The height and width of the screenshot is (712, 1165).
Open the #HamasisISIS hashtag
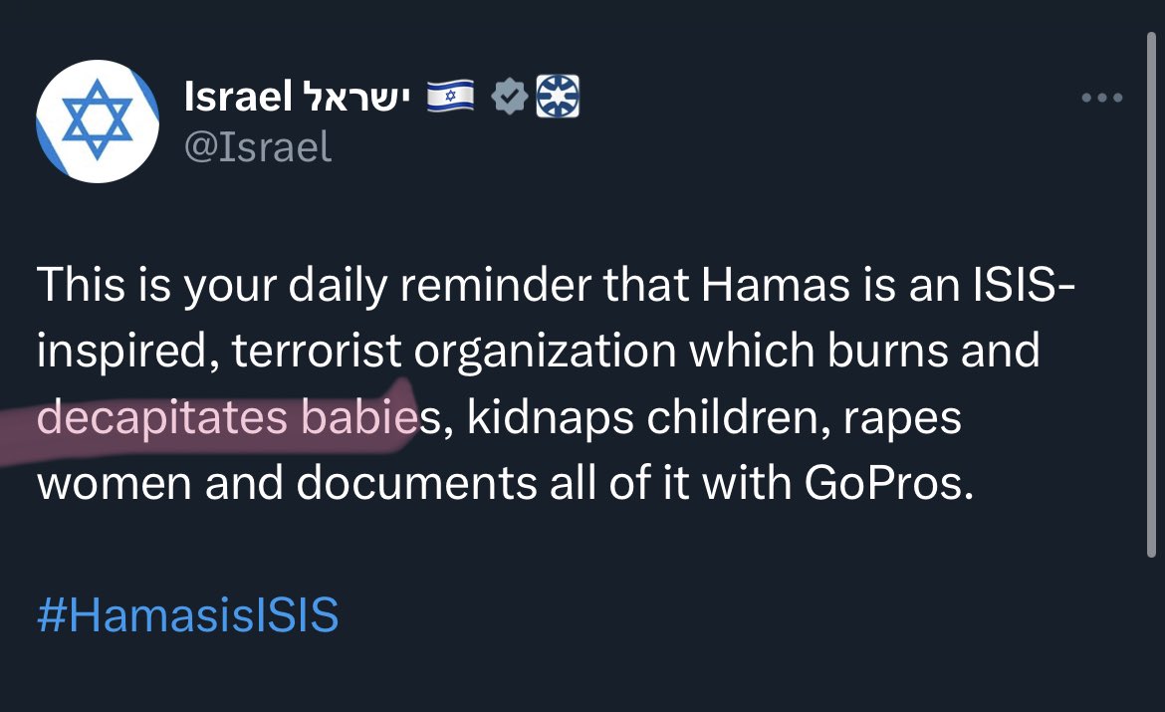188,615
